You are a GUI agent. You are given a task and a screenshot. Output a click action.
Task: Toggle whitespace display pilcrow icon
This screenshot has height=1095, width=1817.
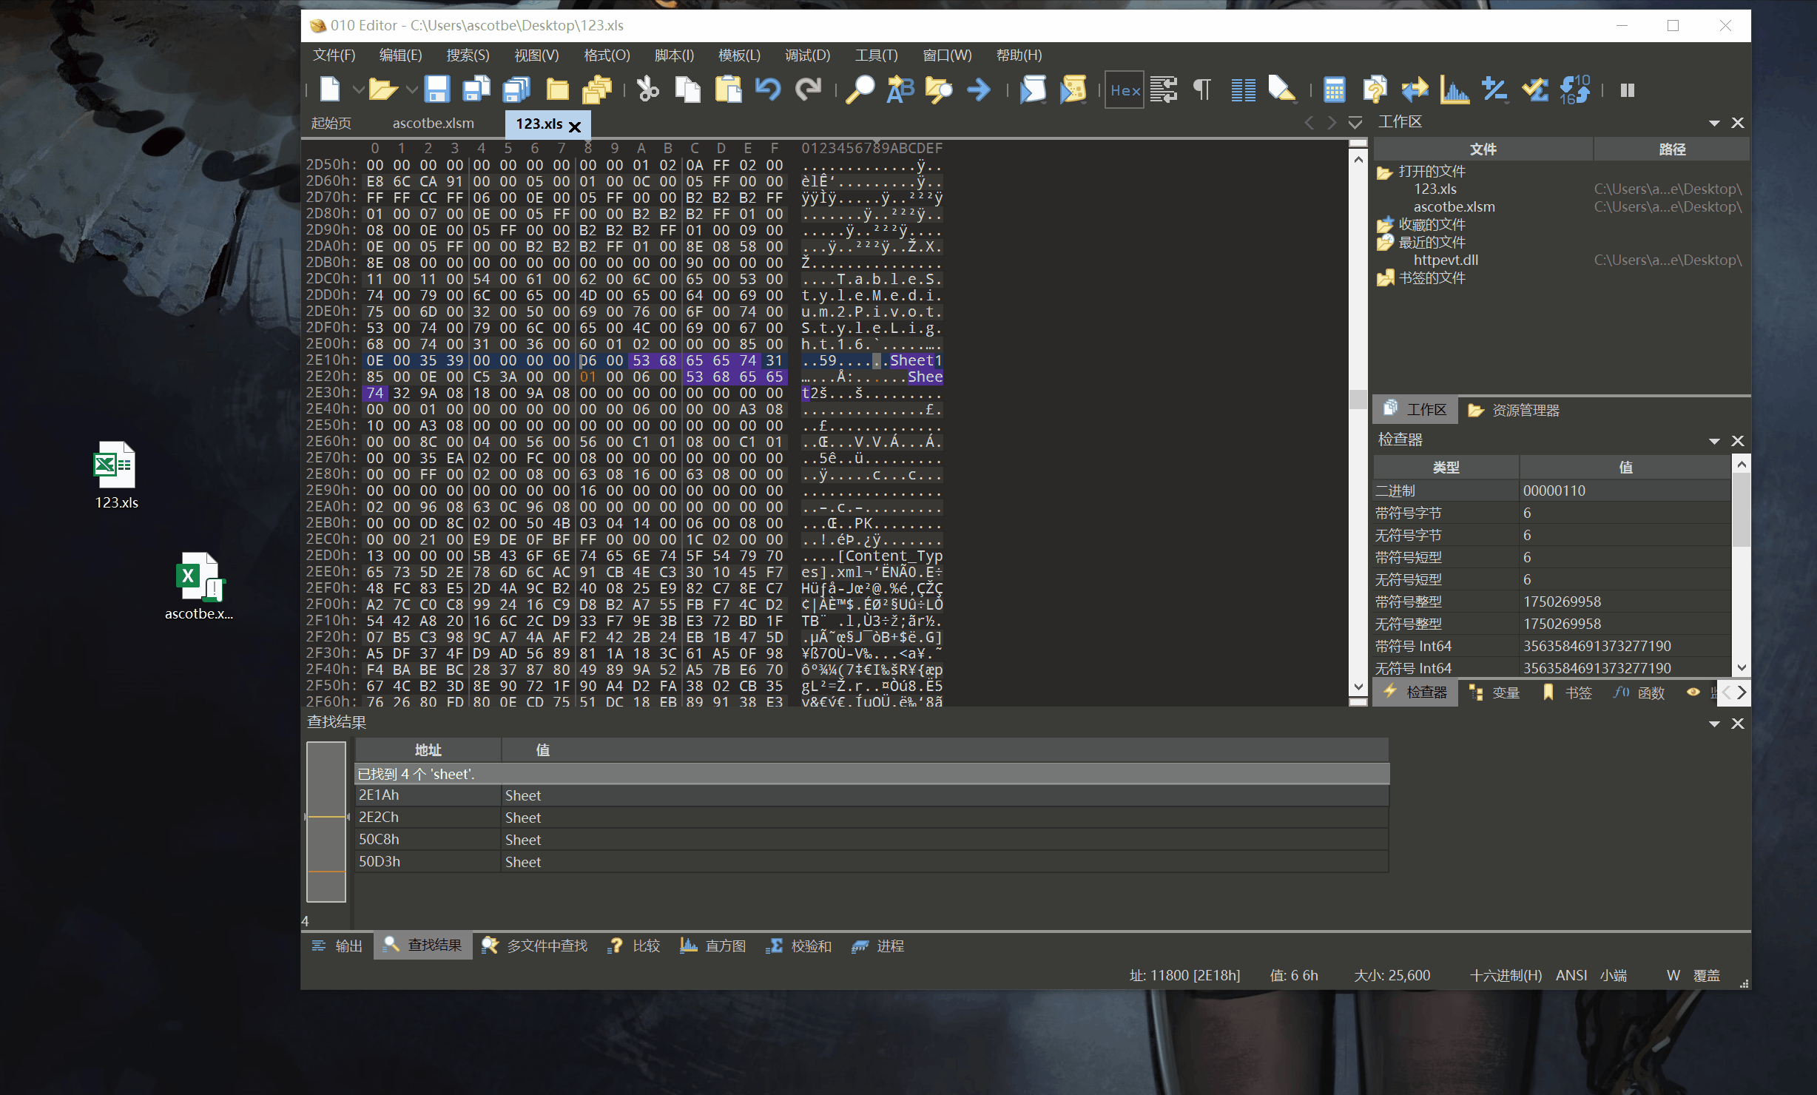(x=1202, y=90)
